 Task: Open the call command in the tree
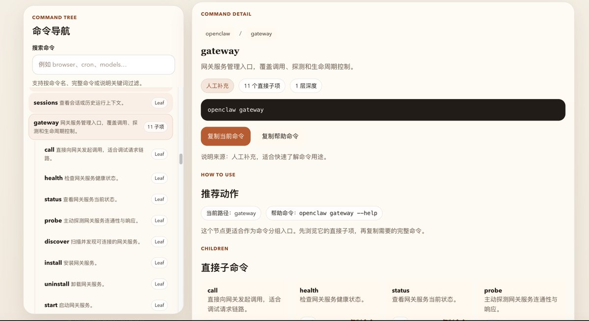coord(106,154)
